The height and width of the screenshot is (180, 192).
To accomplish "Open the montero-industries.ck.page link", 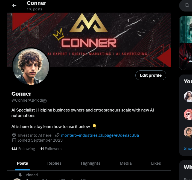I will coord(100,135).
